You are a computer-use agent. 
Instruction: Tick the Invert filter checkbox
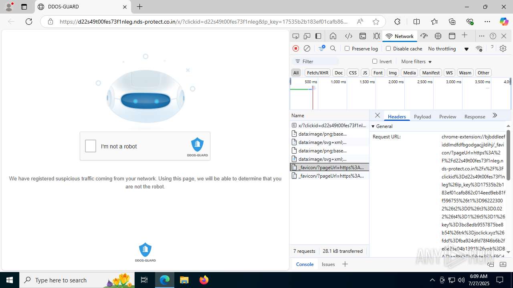coord(375,61)
